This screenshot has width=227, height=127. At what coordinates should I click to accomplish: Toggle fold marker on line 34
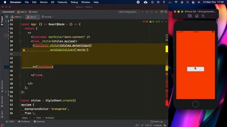[x=20, y=24]
